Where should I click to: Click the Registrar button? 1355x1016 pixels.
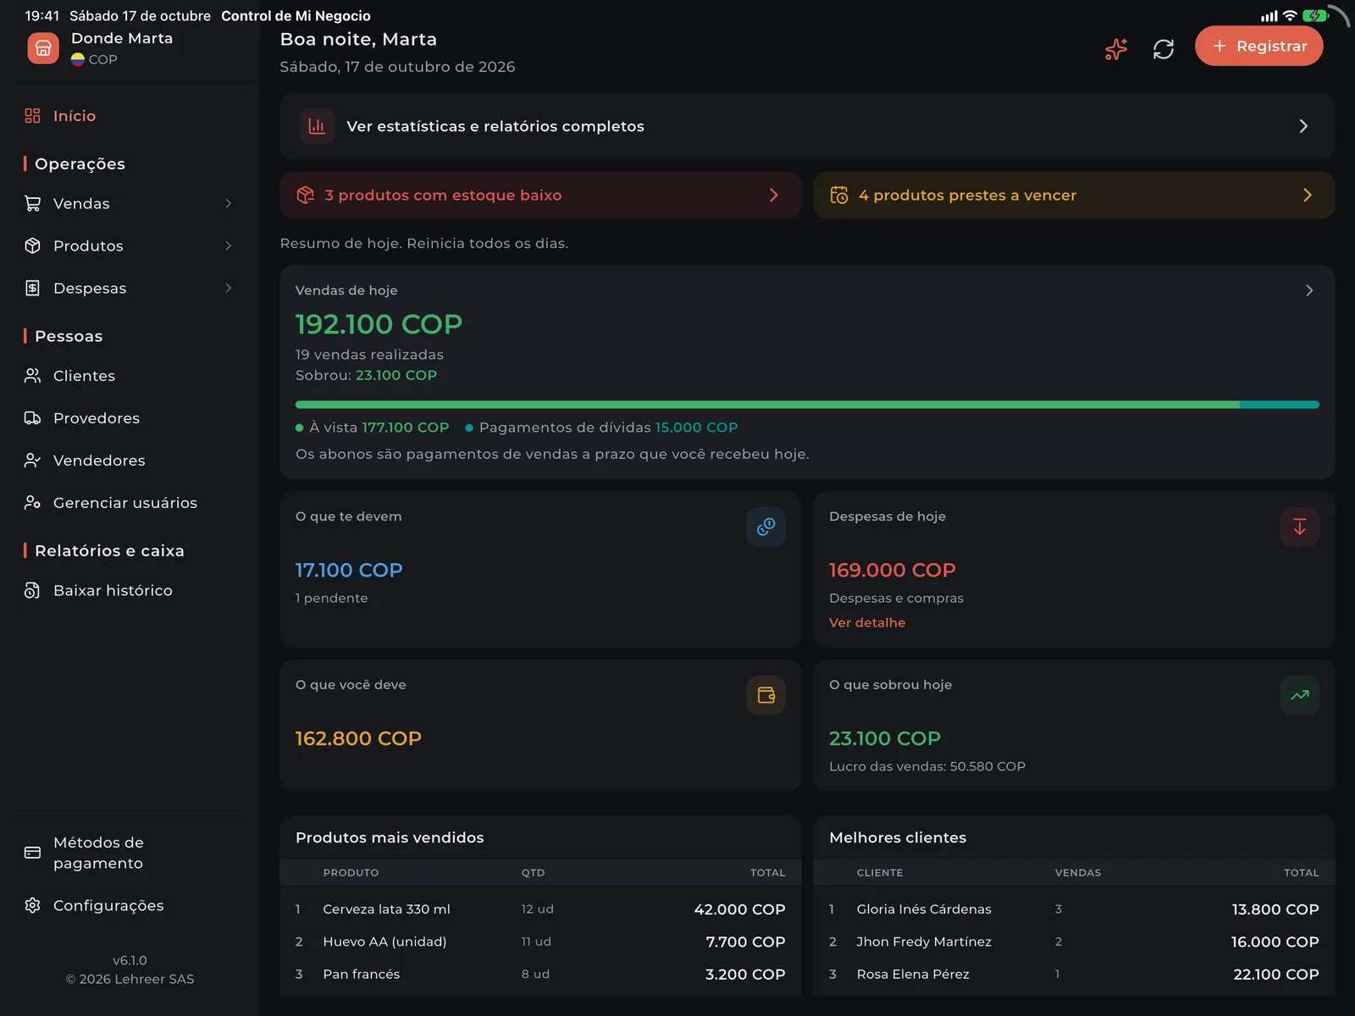pyautogui.click(x=1258, y=46)
